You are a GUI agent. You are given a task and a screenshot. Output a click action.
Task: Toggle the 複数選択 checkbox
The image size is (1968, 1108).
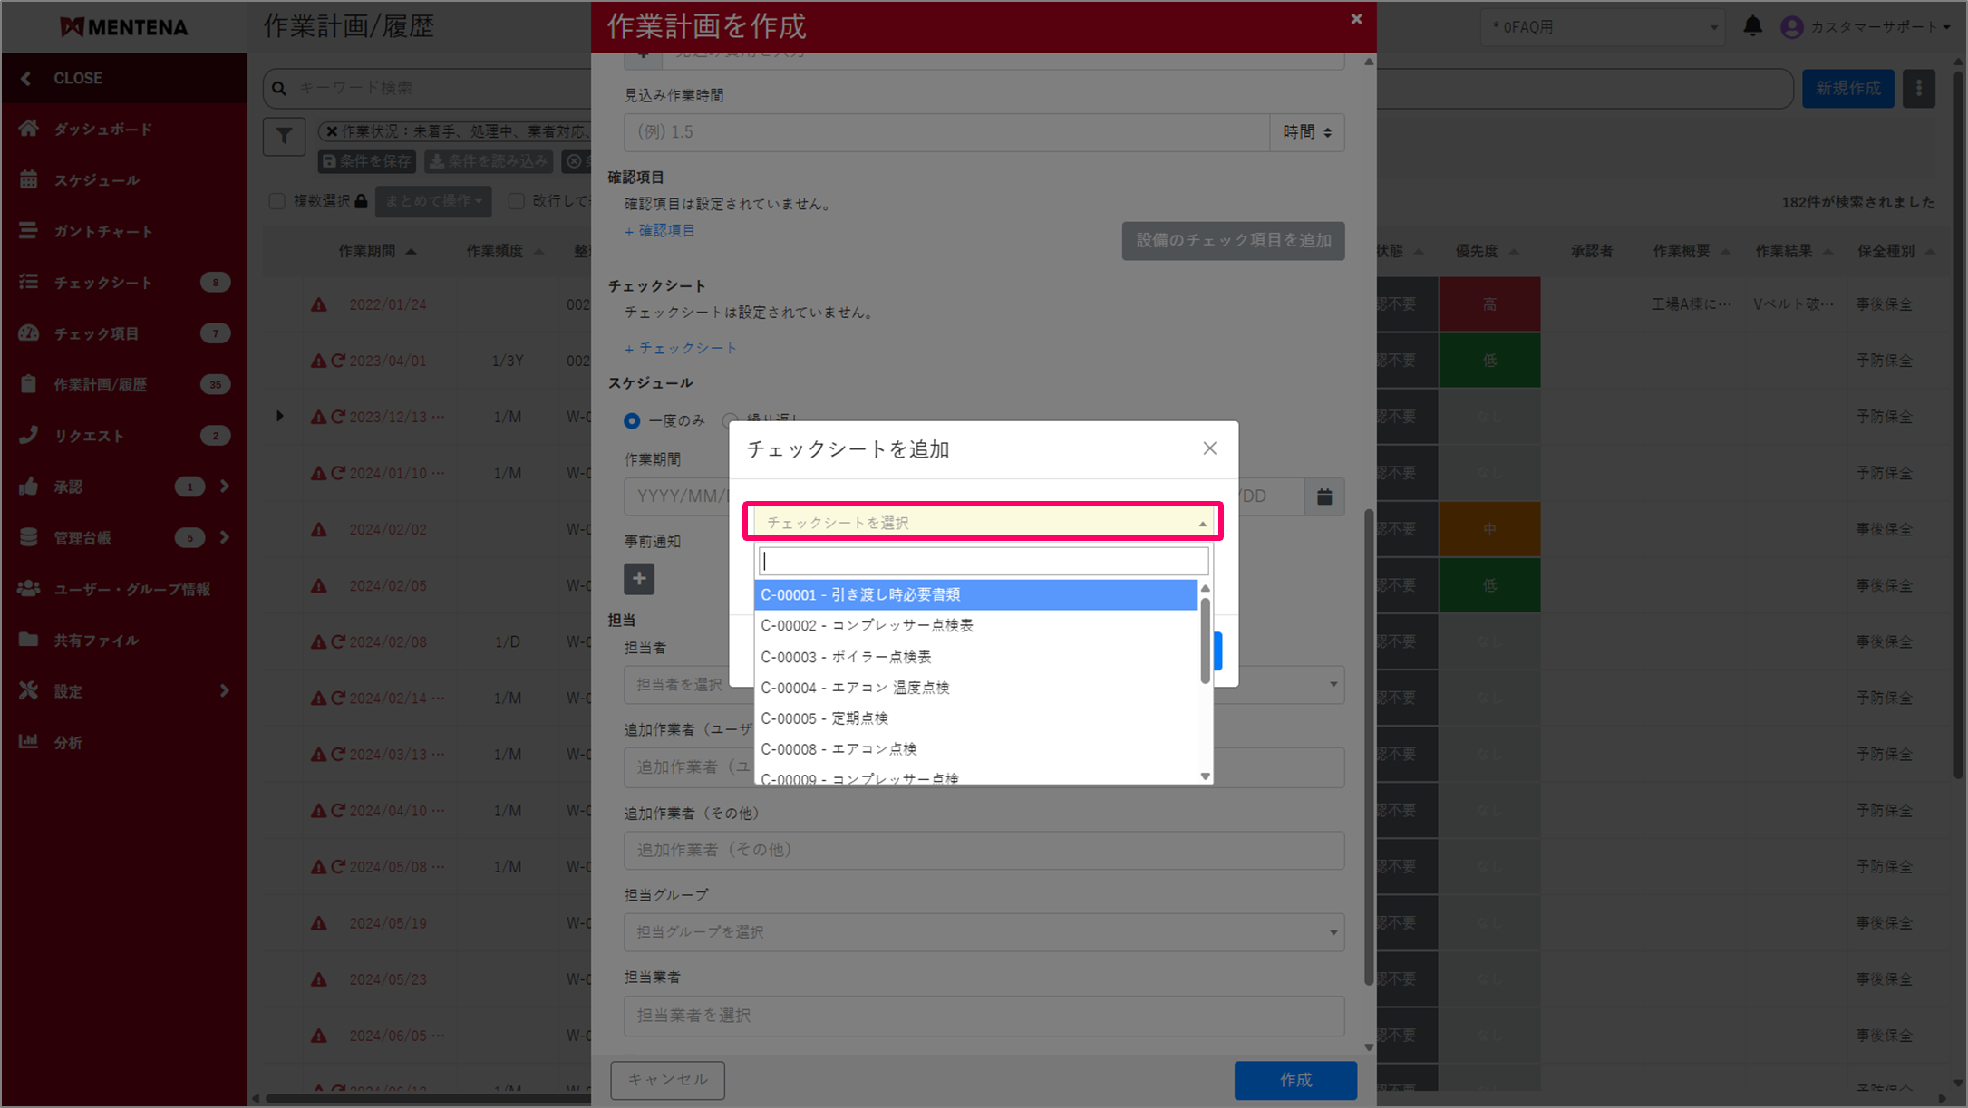tap(277, 201)
